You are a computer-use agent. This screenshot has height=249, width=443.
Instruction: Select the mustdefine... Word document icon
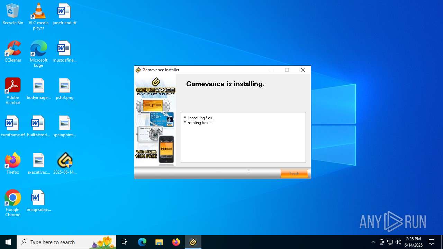[x=64, y=52]
